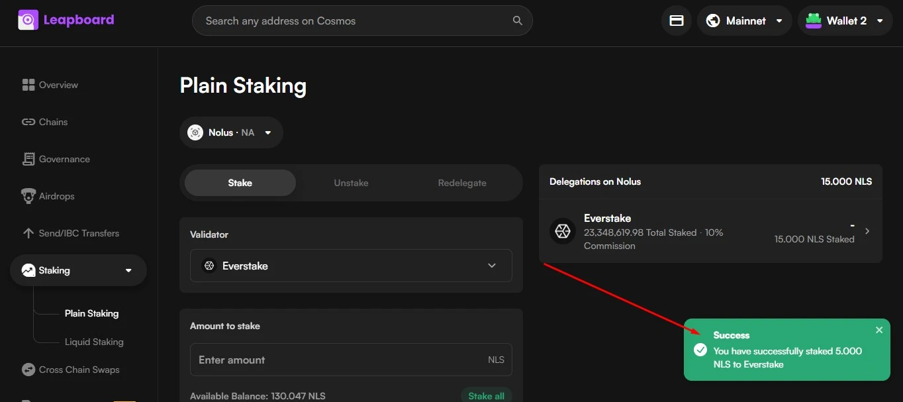This screenshot has height=402, width=903.
Task: Switch to the Unstake tab
Action: [x=351, y=183]
